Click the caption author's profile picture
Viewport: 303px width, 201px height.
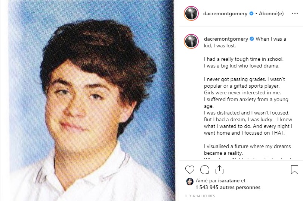[x=191, y=41]
